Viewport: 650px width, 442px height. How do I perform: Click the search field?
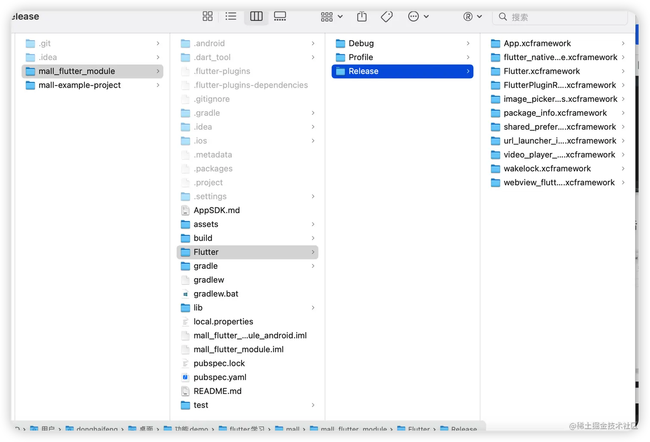pos(561,17)
